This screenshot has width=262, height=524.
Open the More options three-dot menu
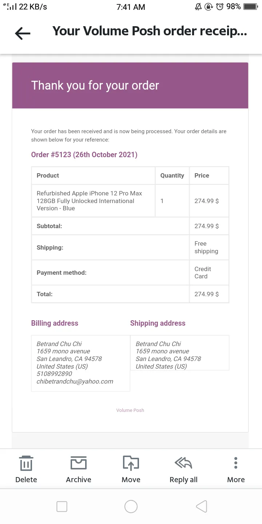pyautogui.click(x=236, y=463)
